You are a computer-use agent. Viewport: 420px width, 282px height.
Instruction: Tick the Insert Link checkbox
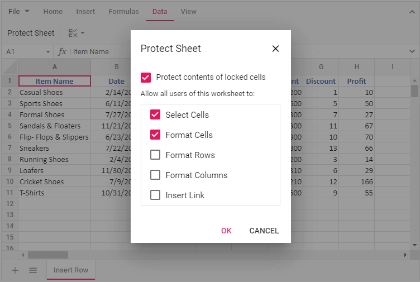(155, 195)
